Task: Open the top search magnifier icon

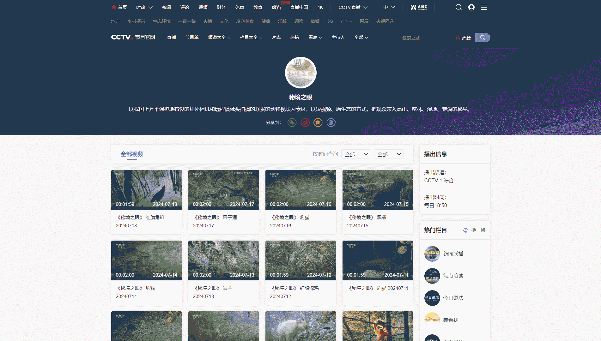Action: (459, 7)
